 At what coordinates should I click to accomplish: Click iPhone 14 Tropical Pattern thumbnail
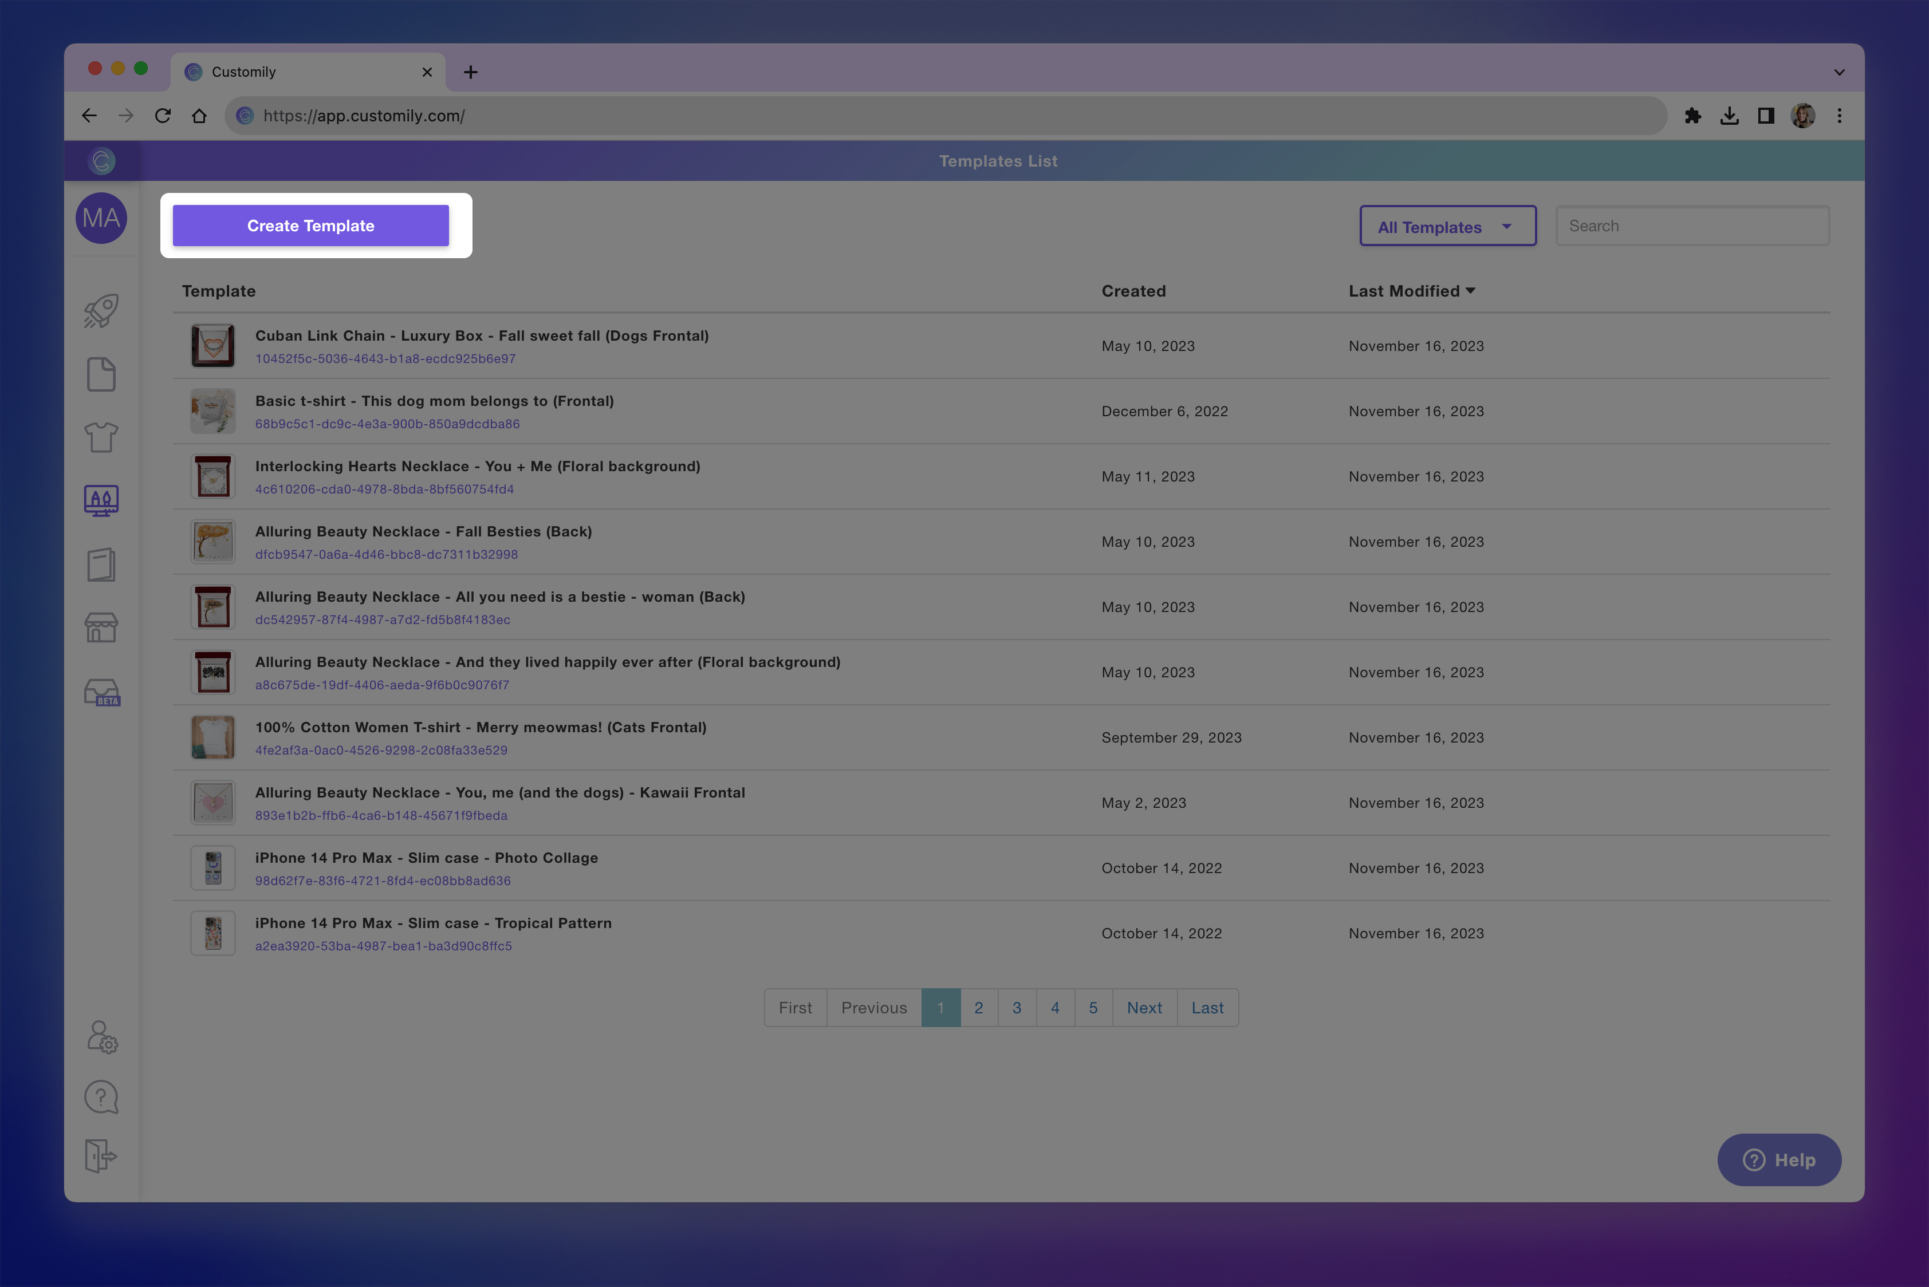tap(212, 933)
